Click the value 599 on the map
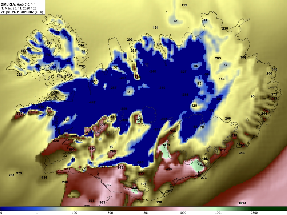 [x=173, y=131]
